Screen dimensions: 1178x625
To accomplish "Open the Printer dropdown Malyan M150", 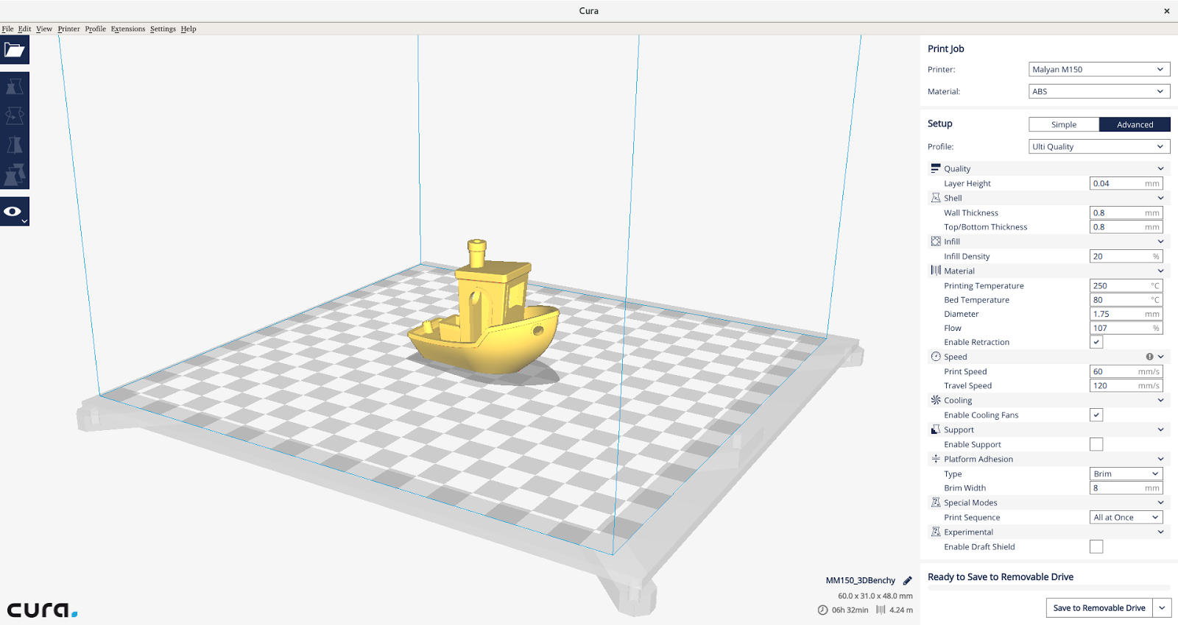I will [x=1099, y=69].
